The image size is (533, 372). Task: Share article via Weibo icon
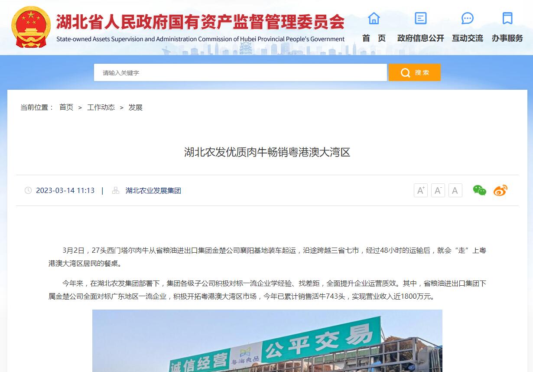coord(500,190)
